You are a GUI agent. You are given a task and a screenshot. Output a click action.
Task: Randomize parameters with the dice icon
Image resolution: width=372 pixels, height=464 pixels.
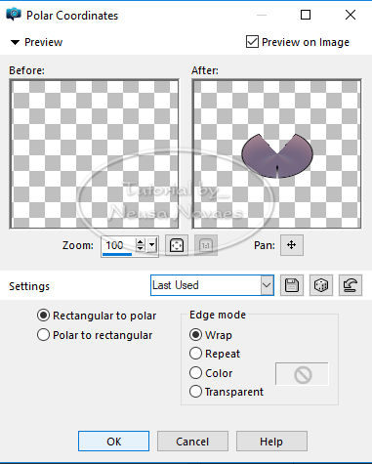pos(321,285)
